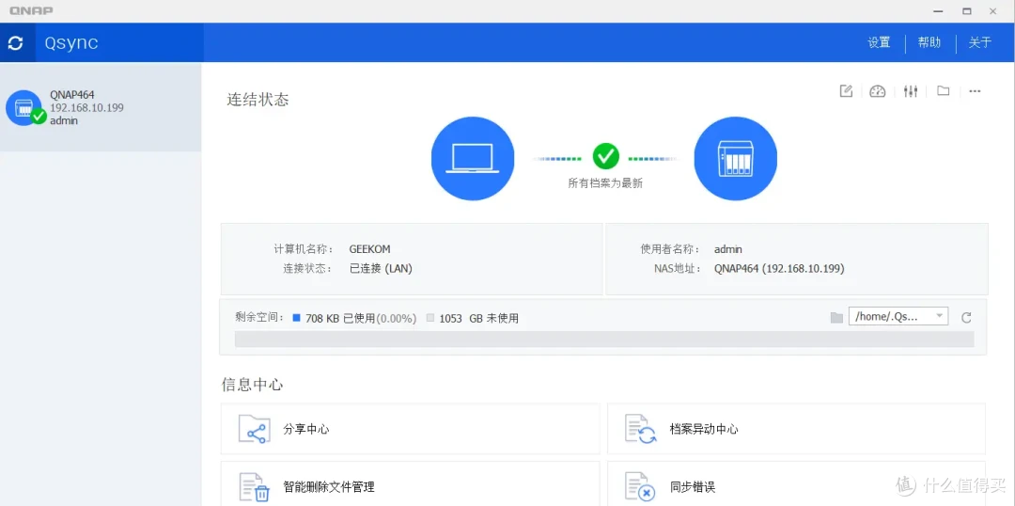Click the NAS address QNAP464 (192.168.10.199)
The height and width of the screenshot is (506, 1015).
[779, 268]
